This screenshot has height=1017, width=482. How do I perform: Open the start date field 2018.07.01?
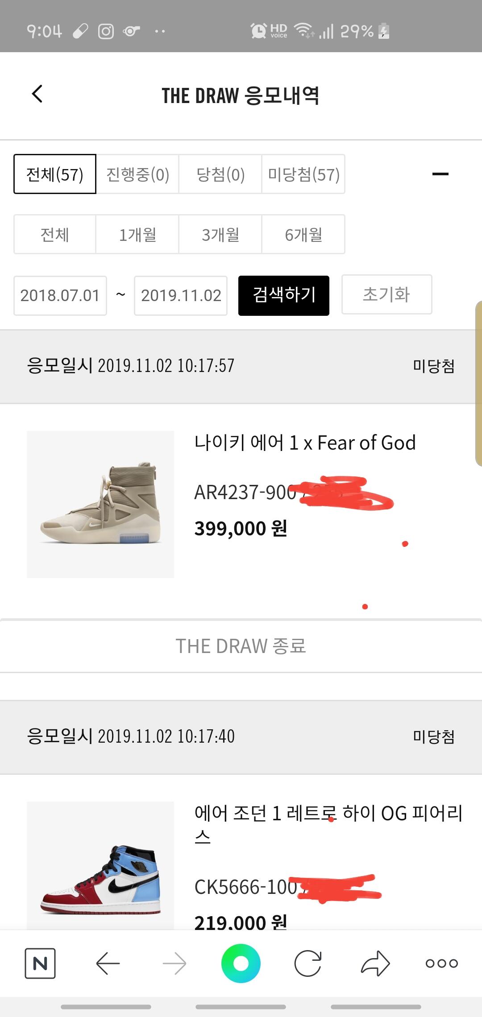point(60,296)
